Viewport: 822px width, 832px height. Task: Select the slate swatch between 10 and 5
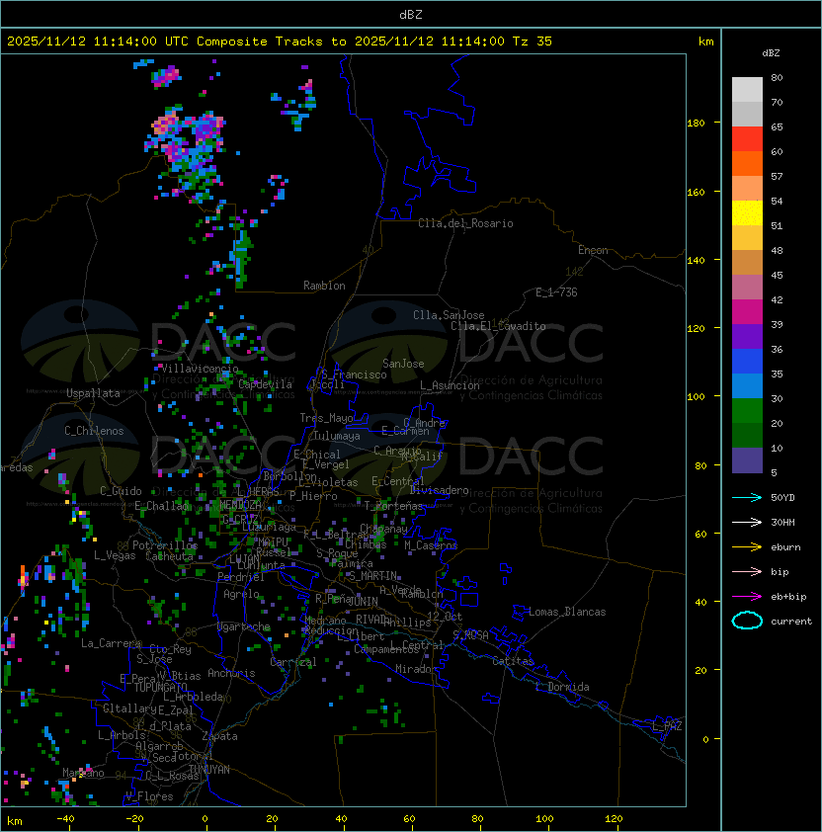(x=747, y=460)
